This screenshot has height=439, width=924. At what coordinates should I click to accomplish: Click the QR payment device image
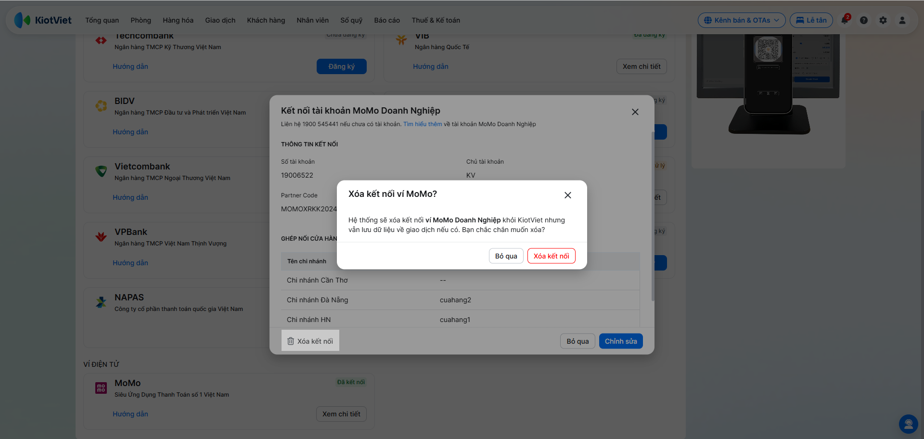tap(768, 84)
